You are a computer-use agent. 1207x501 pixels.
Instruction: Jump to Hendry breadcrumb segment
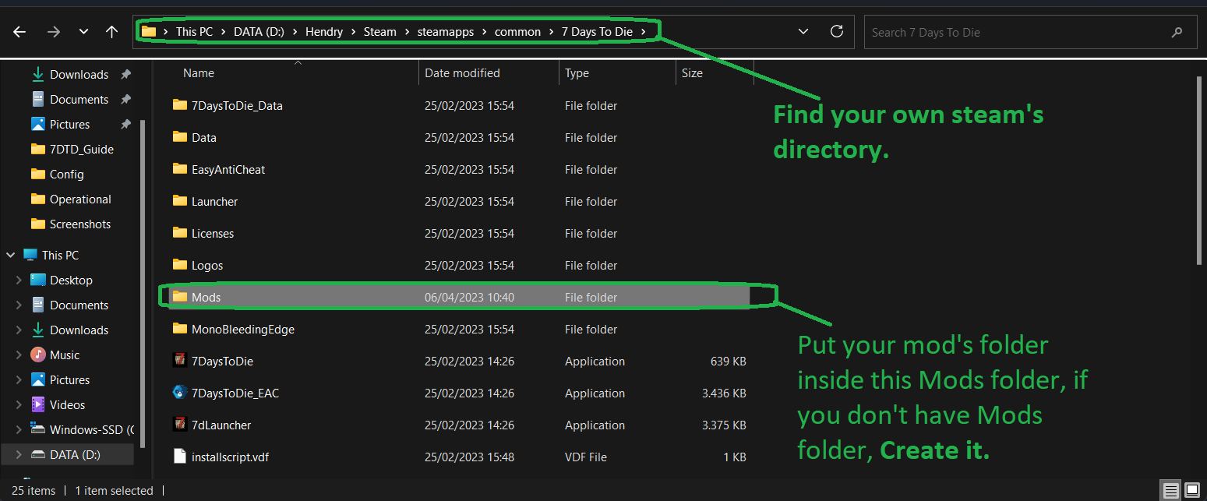pyautogui.click(x=323, y=32)
